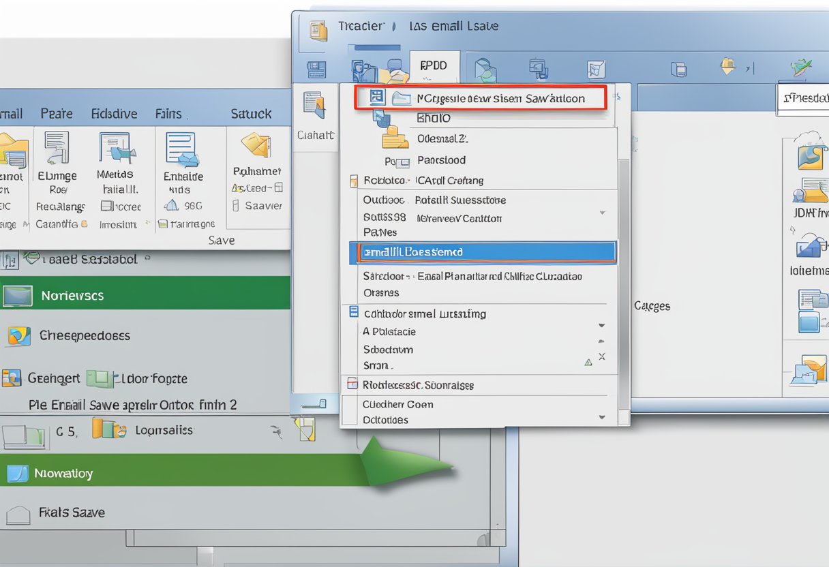The width and height of the screenshot is (829, 567).
Task: Expand the Norevev Centtton dropdown arrow
Action: (x=601, y=213)
